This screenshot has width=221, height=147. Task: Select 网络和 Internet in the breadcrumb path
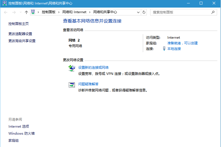click(x=74, y=12)
